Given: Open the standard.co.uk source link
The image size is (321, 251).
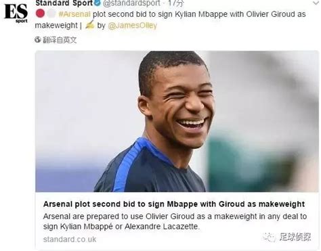Looking at the screenshot, I should (x=70, y=239).
